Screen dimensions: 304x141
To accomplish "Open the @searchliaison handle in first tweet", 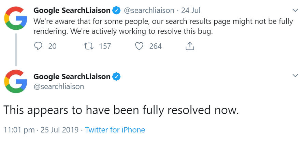I will click(148, 11).
